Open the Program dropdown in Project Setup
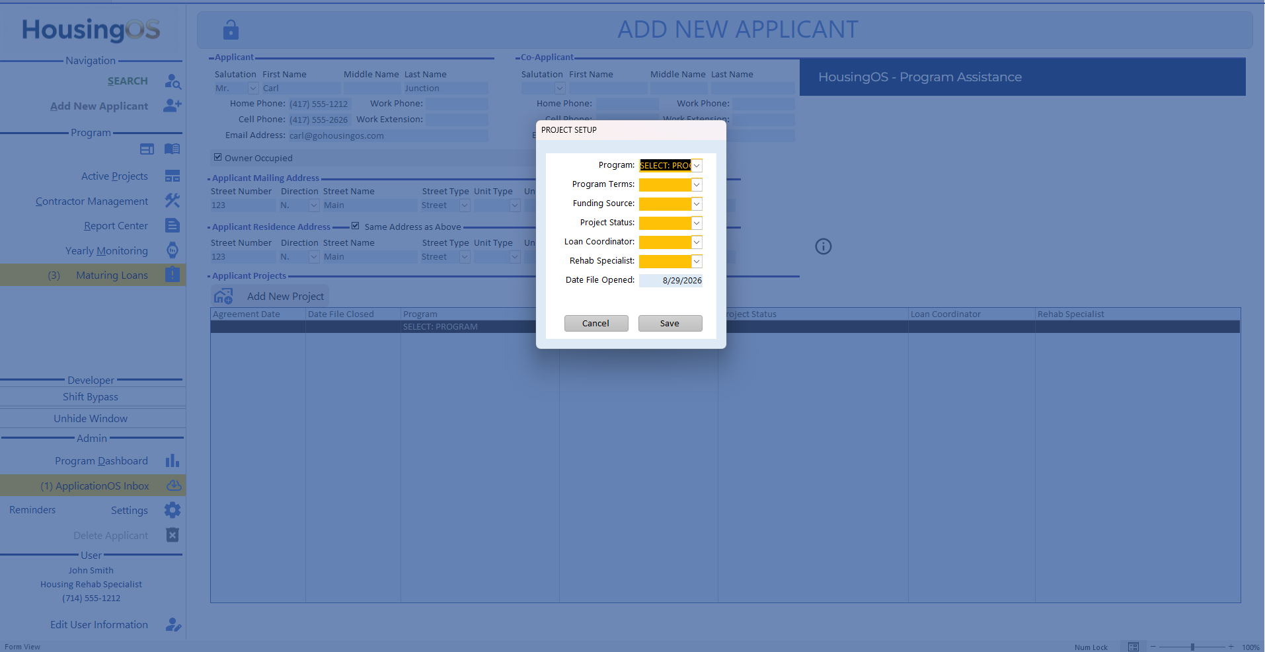The width and height of the screenshot is (1265, 652). (x=697, y=166)
